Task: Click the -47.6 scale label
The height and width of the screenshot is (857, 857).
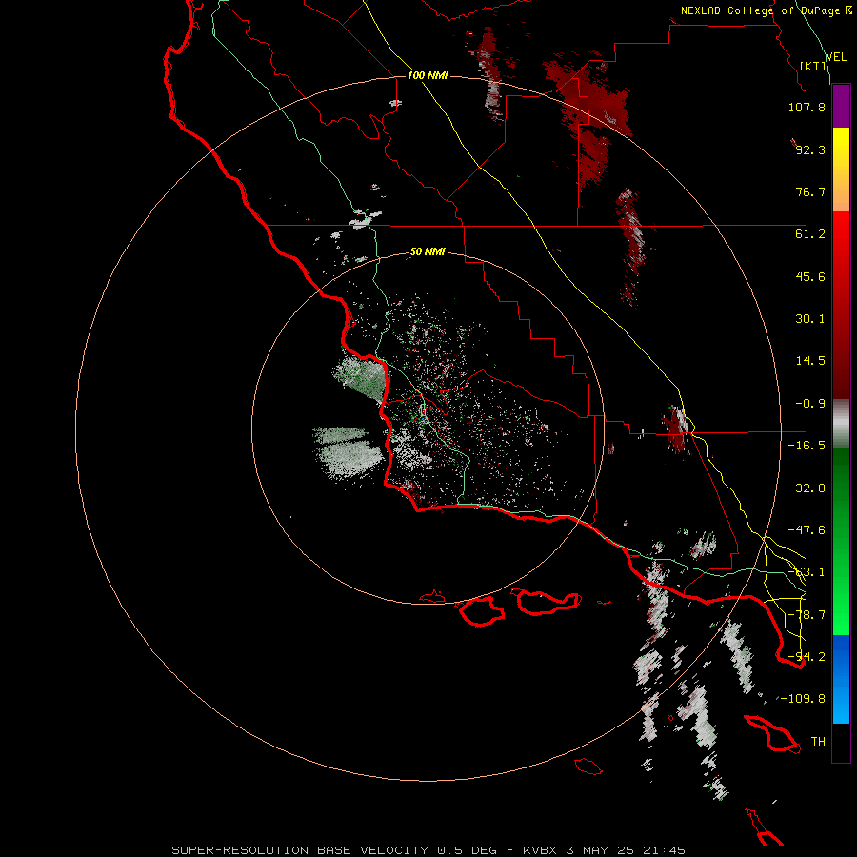Action: pyautogui.click(x=807, y=530)
